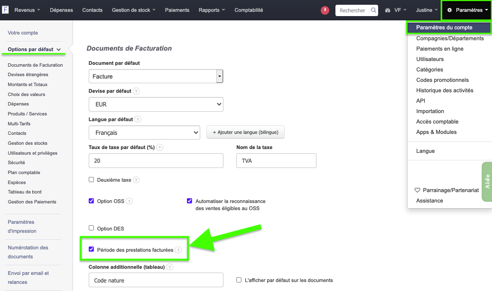The image size is (492, 291).
Task: Uncheck the Option OSS checkbox
Action: 92,201
